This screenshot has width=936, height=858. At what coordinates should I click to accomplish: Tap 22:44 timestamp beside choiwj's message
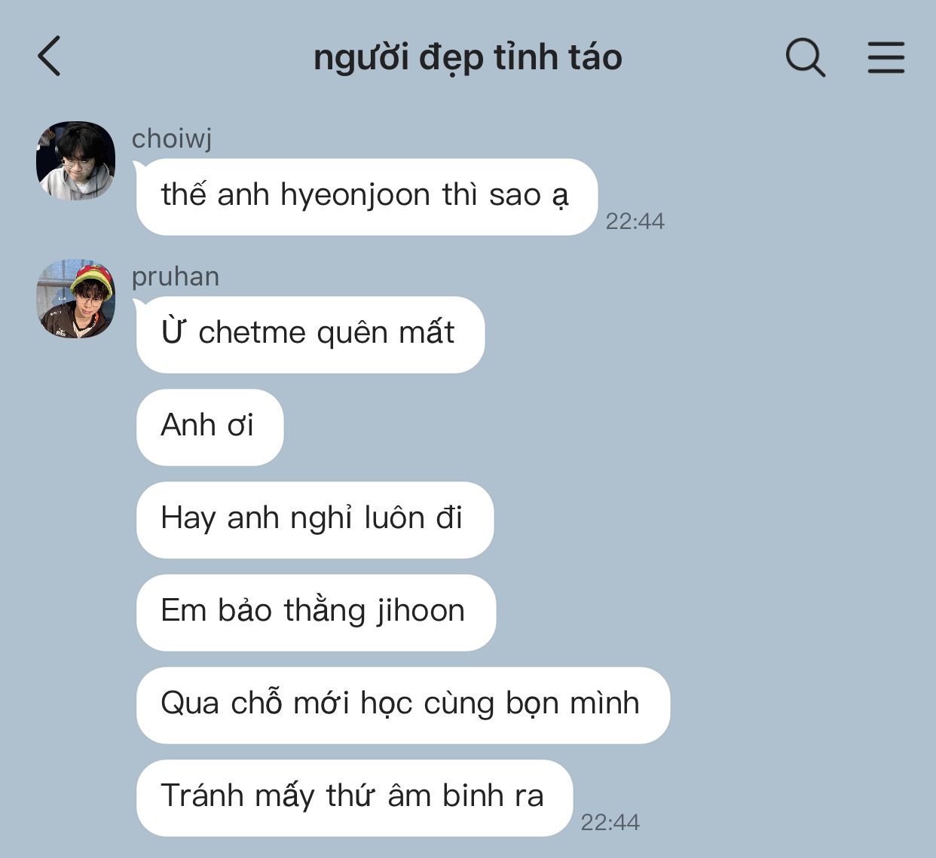[x=635, y=221]
